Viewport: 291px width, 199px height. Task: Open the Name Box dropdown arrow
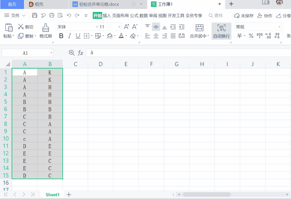51,53
